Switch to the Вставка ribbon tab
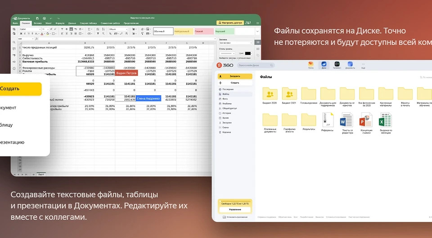The image size is (432, 238). pyautogui.click(x=37, y=23)
